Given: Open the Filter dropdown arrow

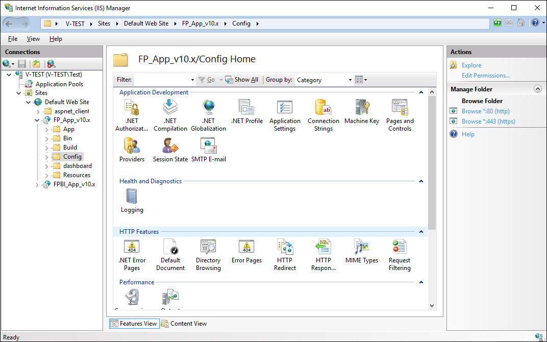Looking at the screenshot, I should click(192, 80).
